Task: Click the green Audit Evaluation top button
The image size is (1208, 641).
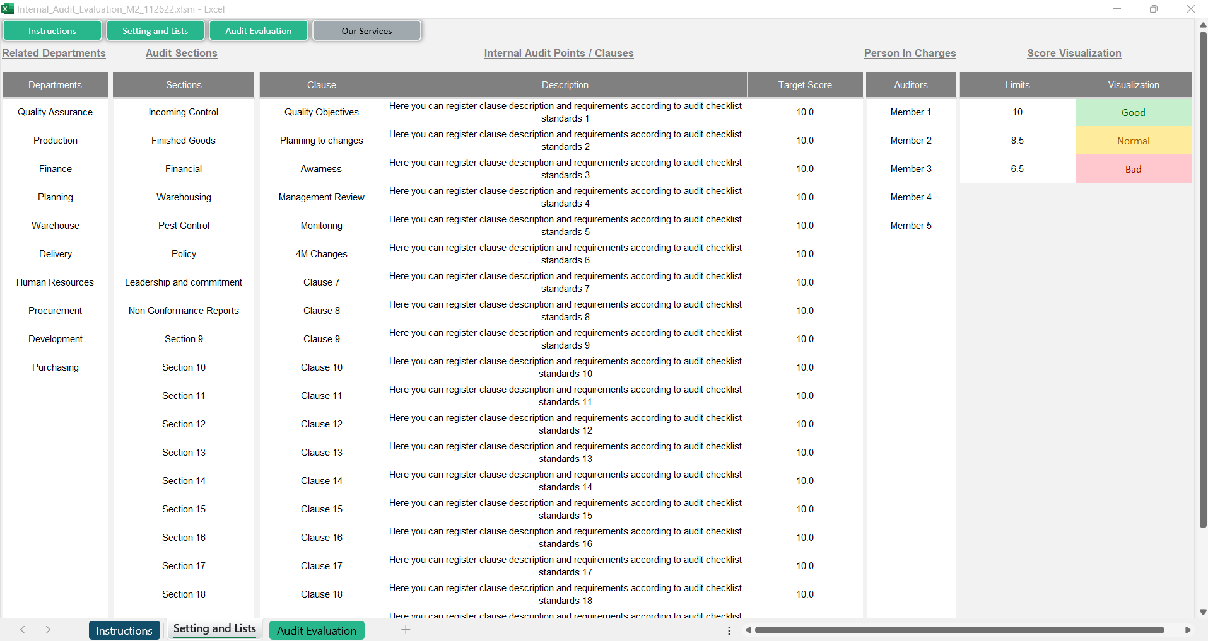Action: click(x=258, y=31)
